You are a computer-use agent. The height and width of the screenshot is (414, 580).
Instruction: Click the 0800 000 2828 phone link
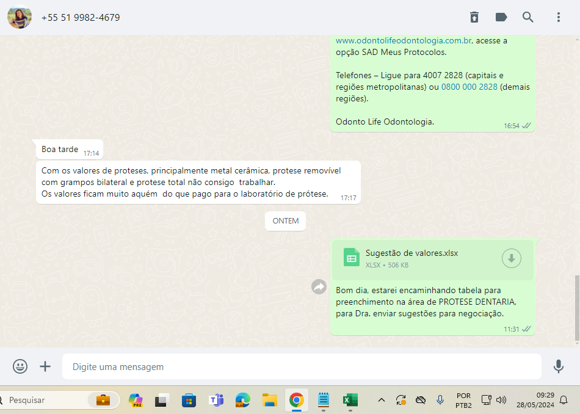coord(469,87)
